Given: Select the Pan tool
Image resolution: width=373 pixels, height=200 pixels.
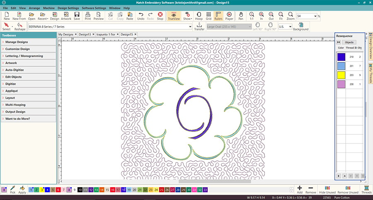Looking at the screenshot, I should [241, 16].
